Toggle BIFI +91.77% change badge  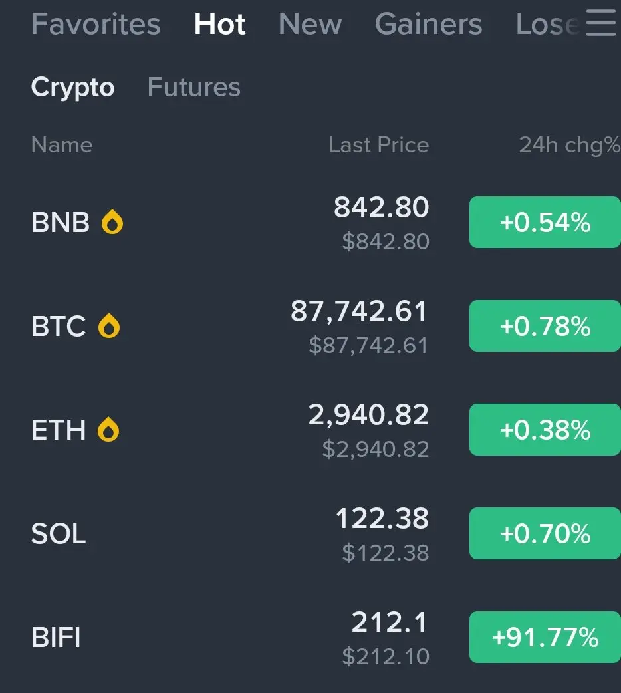pyautogui.click(x=545, y=637)
